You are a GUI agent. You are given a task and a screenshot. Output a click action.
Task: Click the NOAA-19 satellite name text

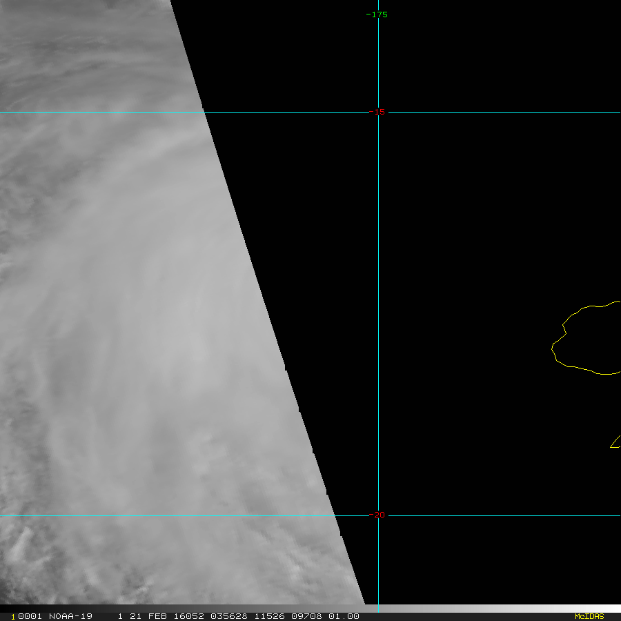coord(70,616)
